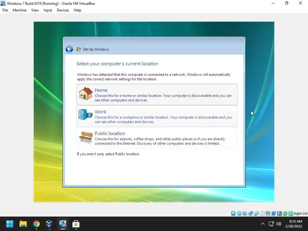
Task: Click the 'Set Up Windows' title text
Action: click(96, 49)
